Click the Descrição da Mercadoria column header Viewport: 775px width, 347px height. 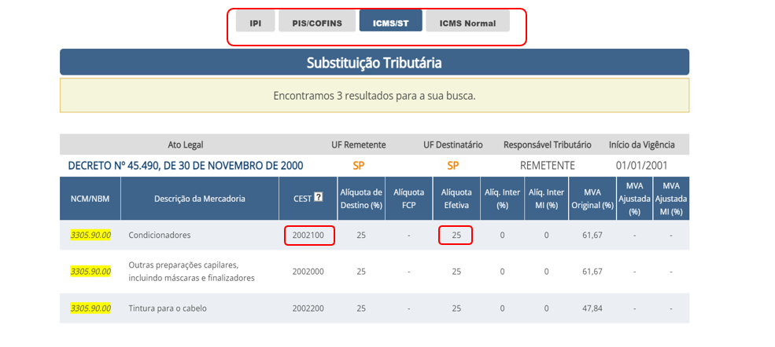(x=199, y=199)
